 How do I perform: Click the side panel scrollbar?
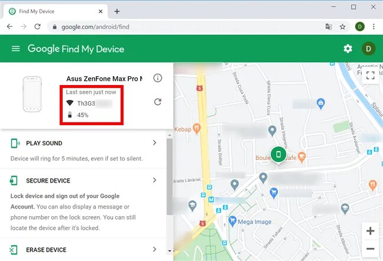[x=170, y=177]
